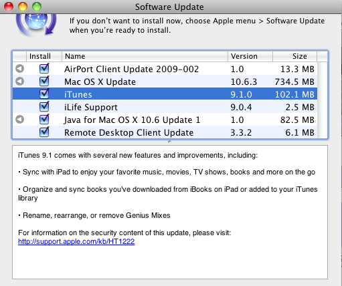
Task: Click the 102.1 MB size cell
Action: coord(294,94)
